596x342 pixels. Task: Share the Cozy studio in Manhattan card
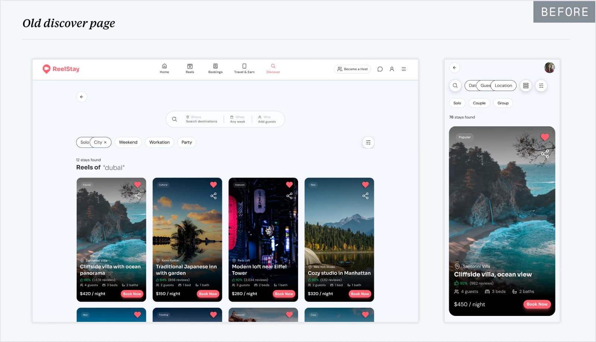tap(365, 196)
